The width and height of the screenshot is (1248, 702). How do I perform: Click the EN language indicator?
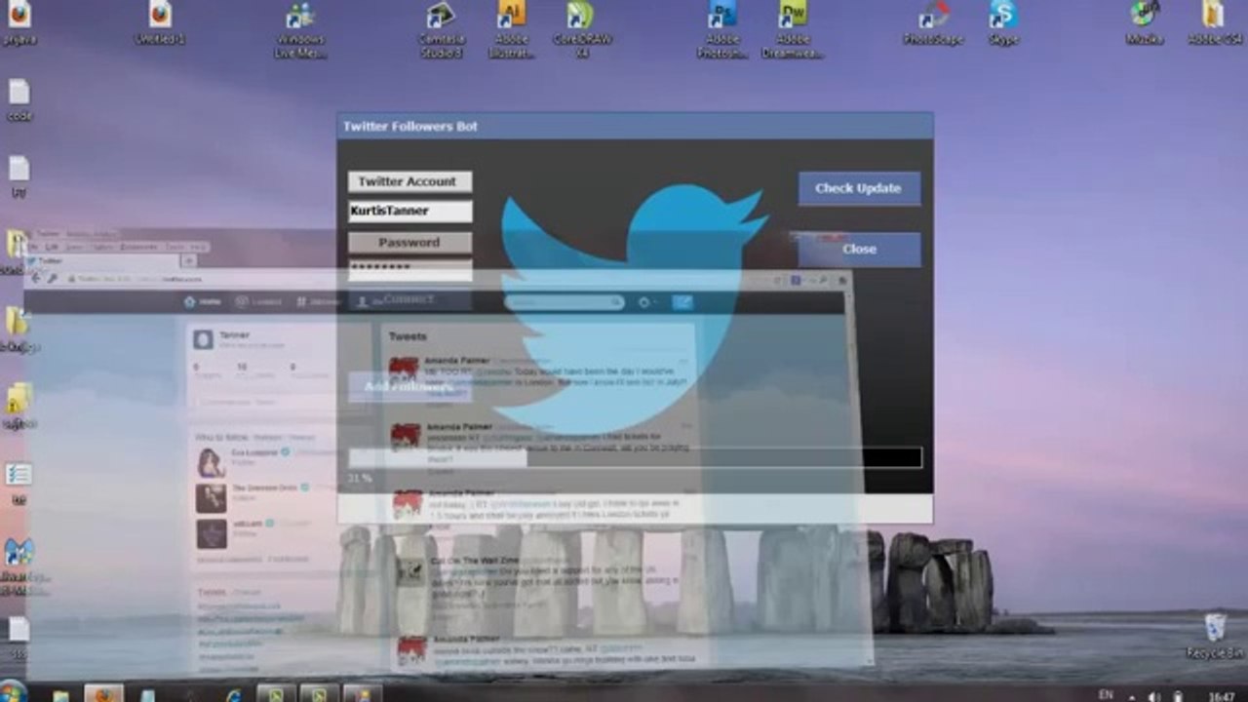coord(1106,694)
